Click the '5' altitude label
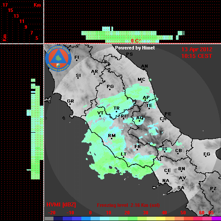This screenshot has height=221, width=221. pos(37,38)
